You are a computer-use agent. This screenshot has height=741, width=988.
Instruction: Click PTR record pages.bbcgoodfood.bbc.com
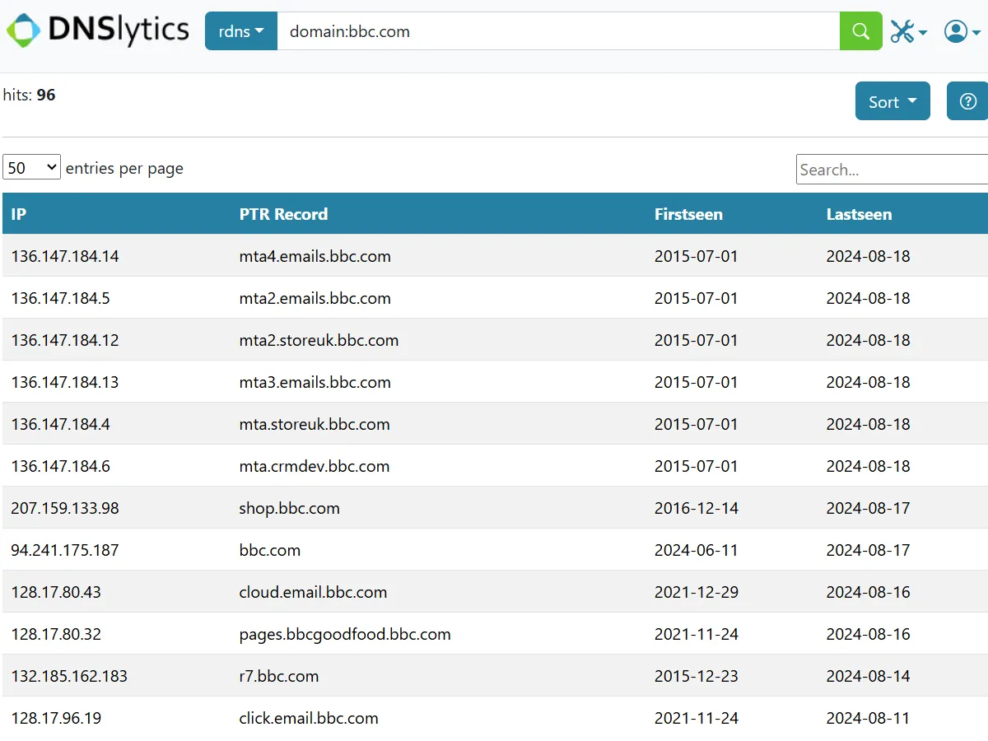pyautogui.click(x=345, y=634)
